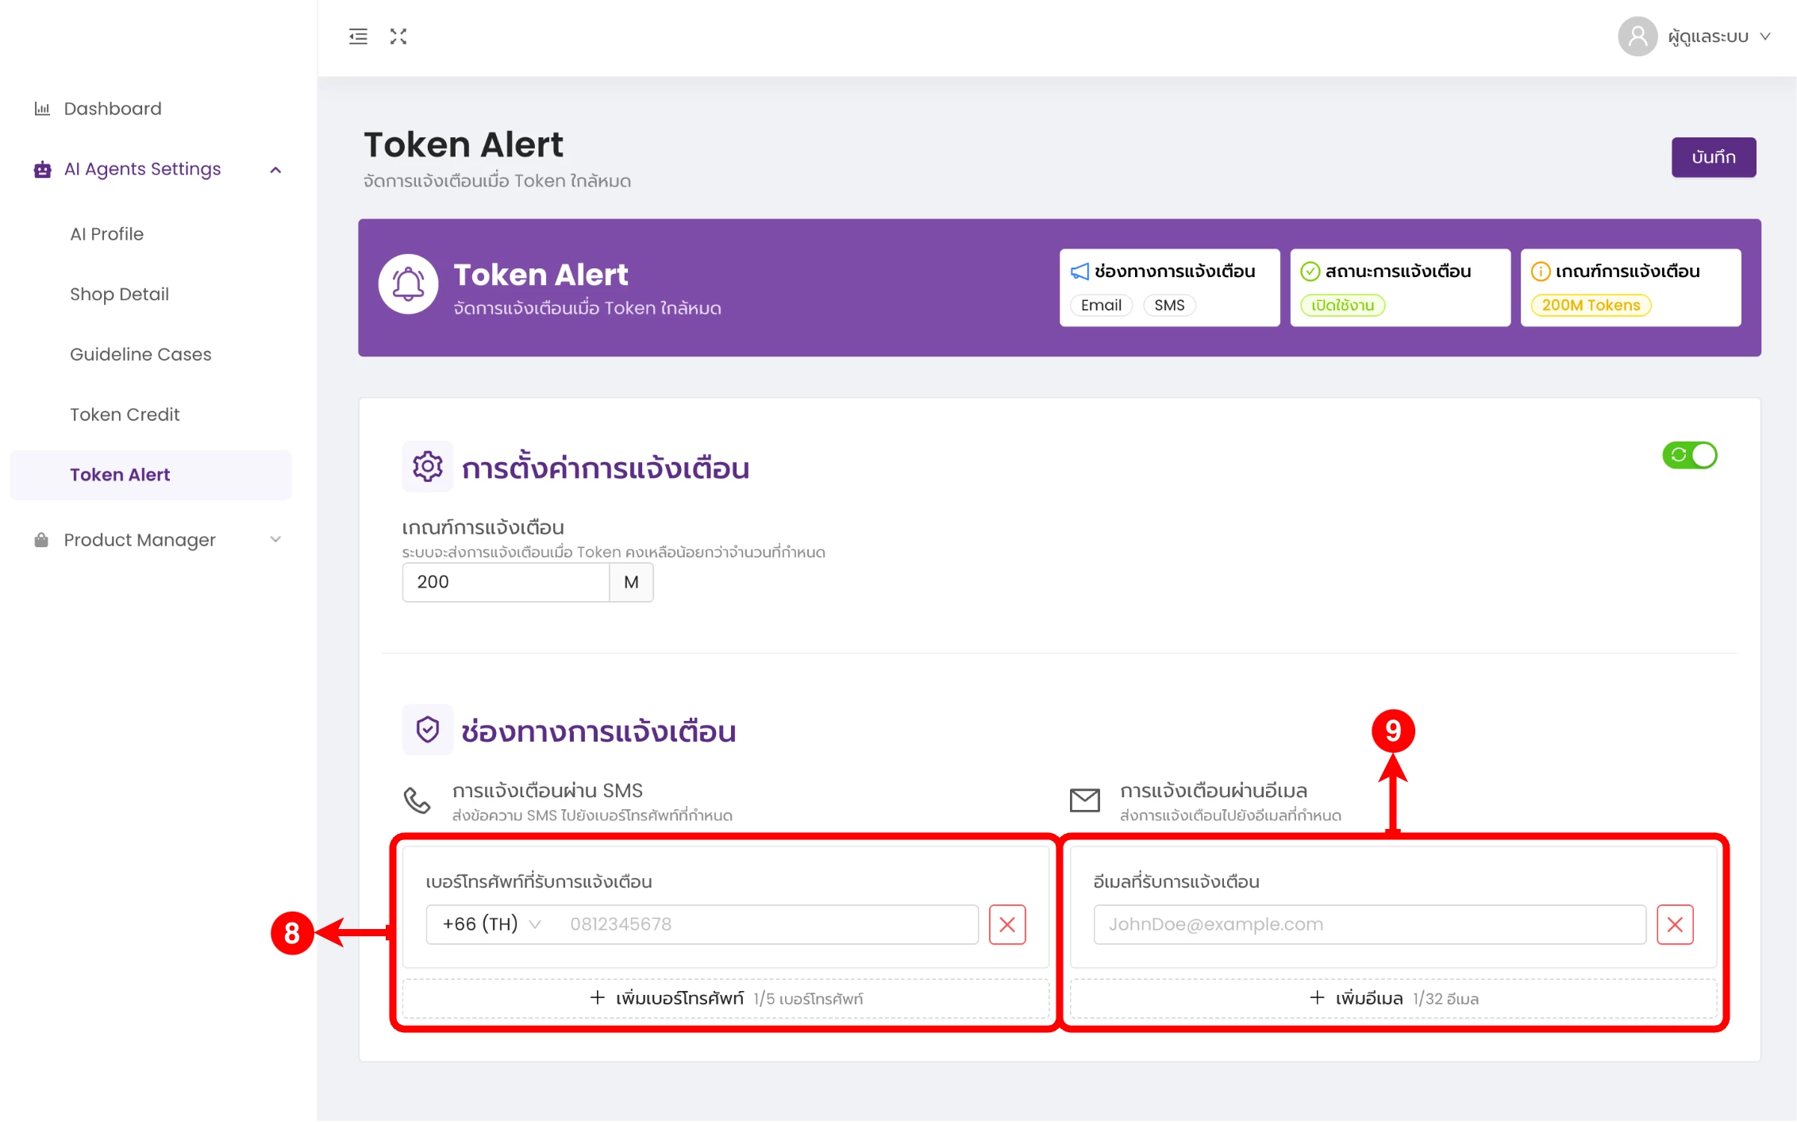Screen dimensions: 1797x1122
Task: Open the +66 (TH) country code dropdown
Action: (492, 924)
